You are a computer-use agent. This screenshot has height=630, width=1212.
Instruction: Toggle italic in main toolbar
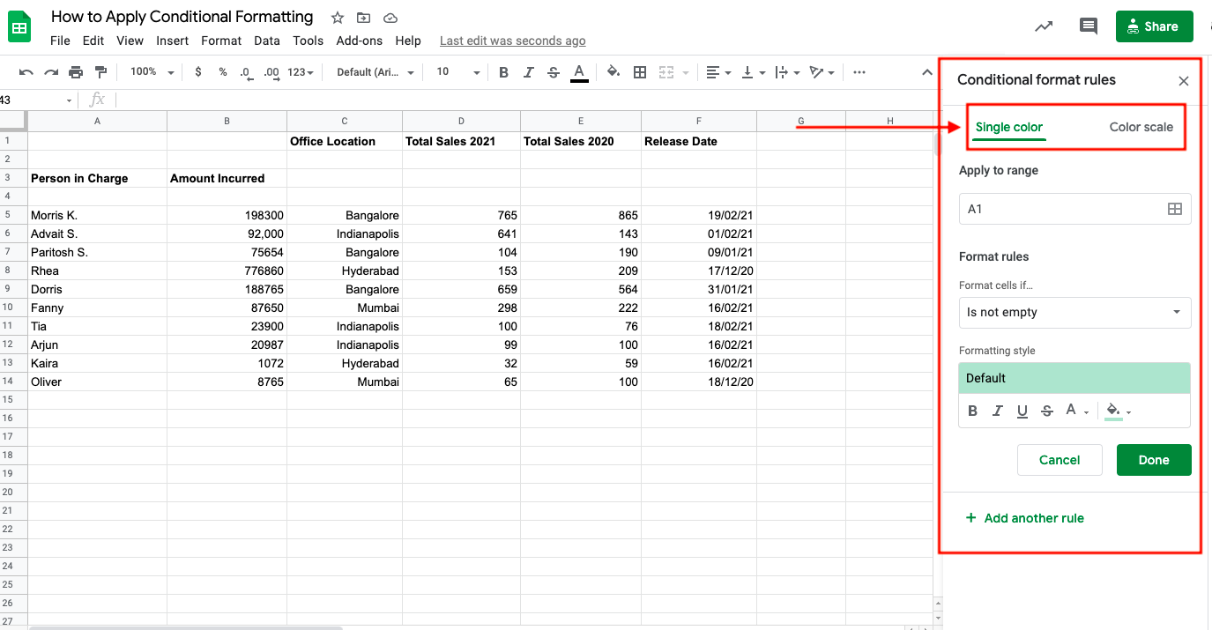pyautogui.click(x=529, y=72)
